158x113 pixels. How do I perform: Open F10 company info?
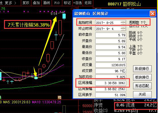click(x=57, y=3)
